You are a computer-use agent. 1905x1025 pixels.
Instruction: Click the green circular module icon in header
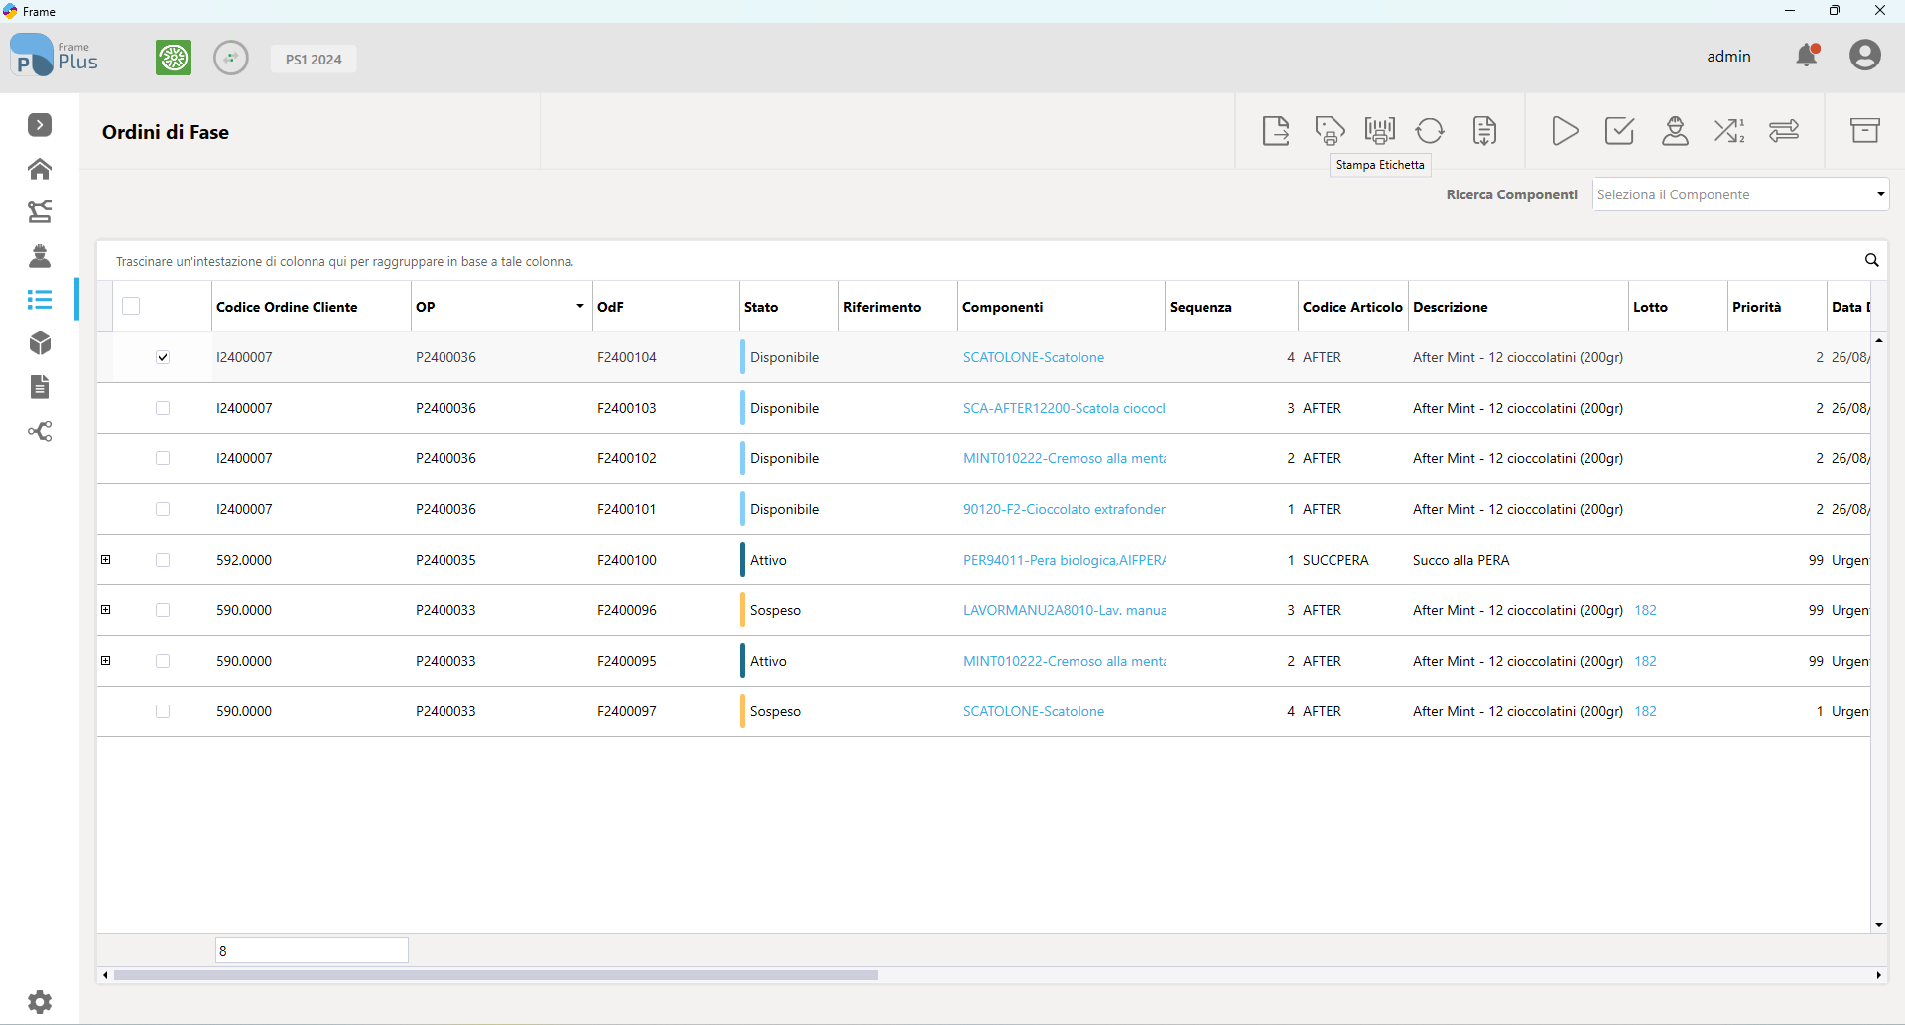click(174, 58)
